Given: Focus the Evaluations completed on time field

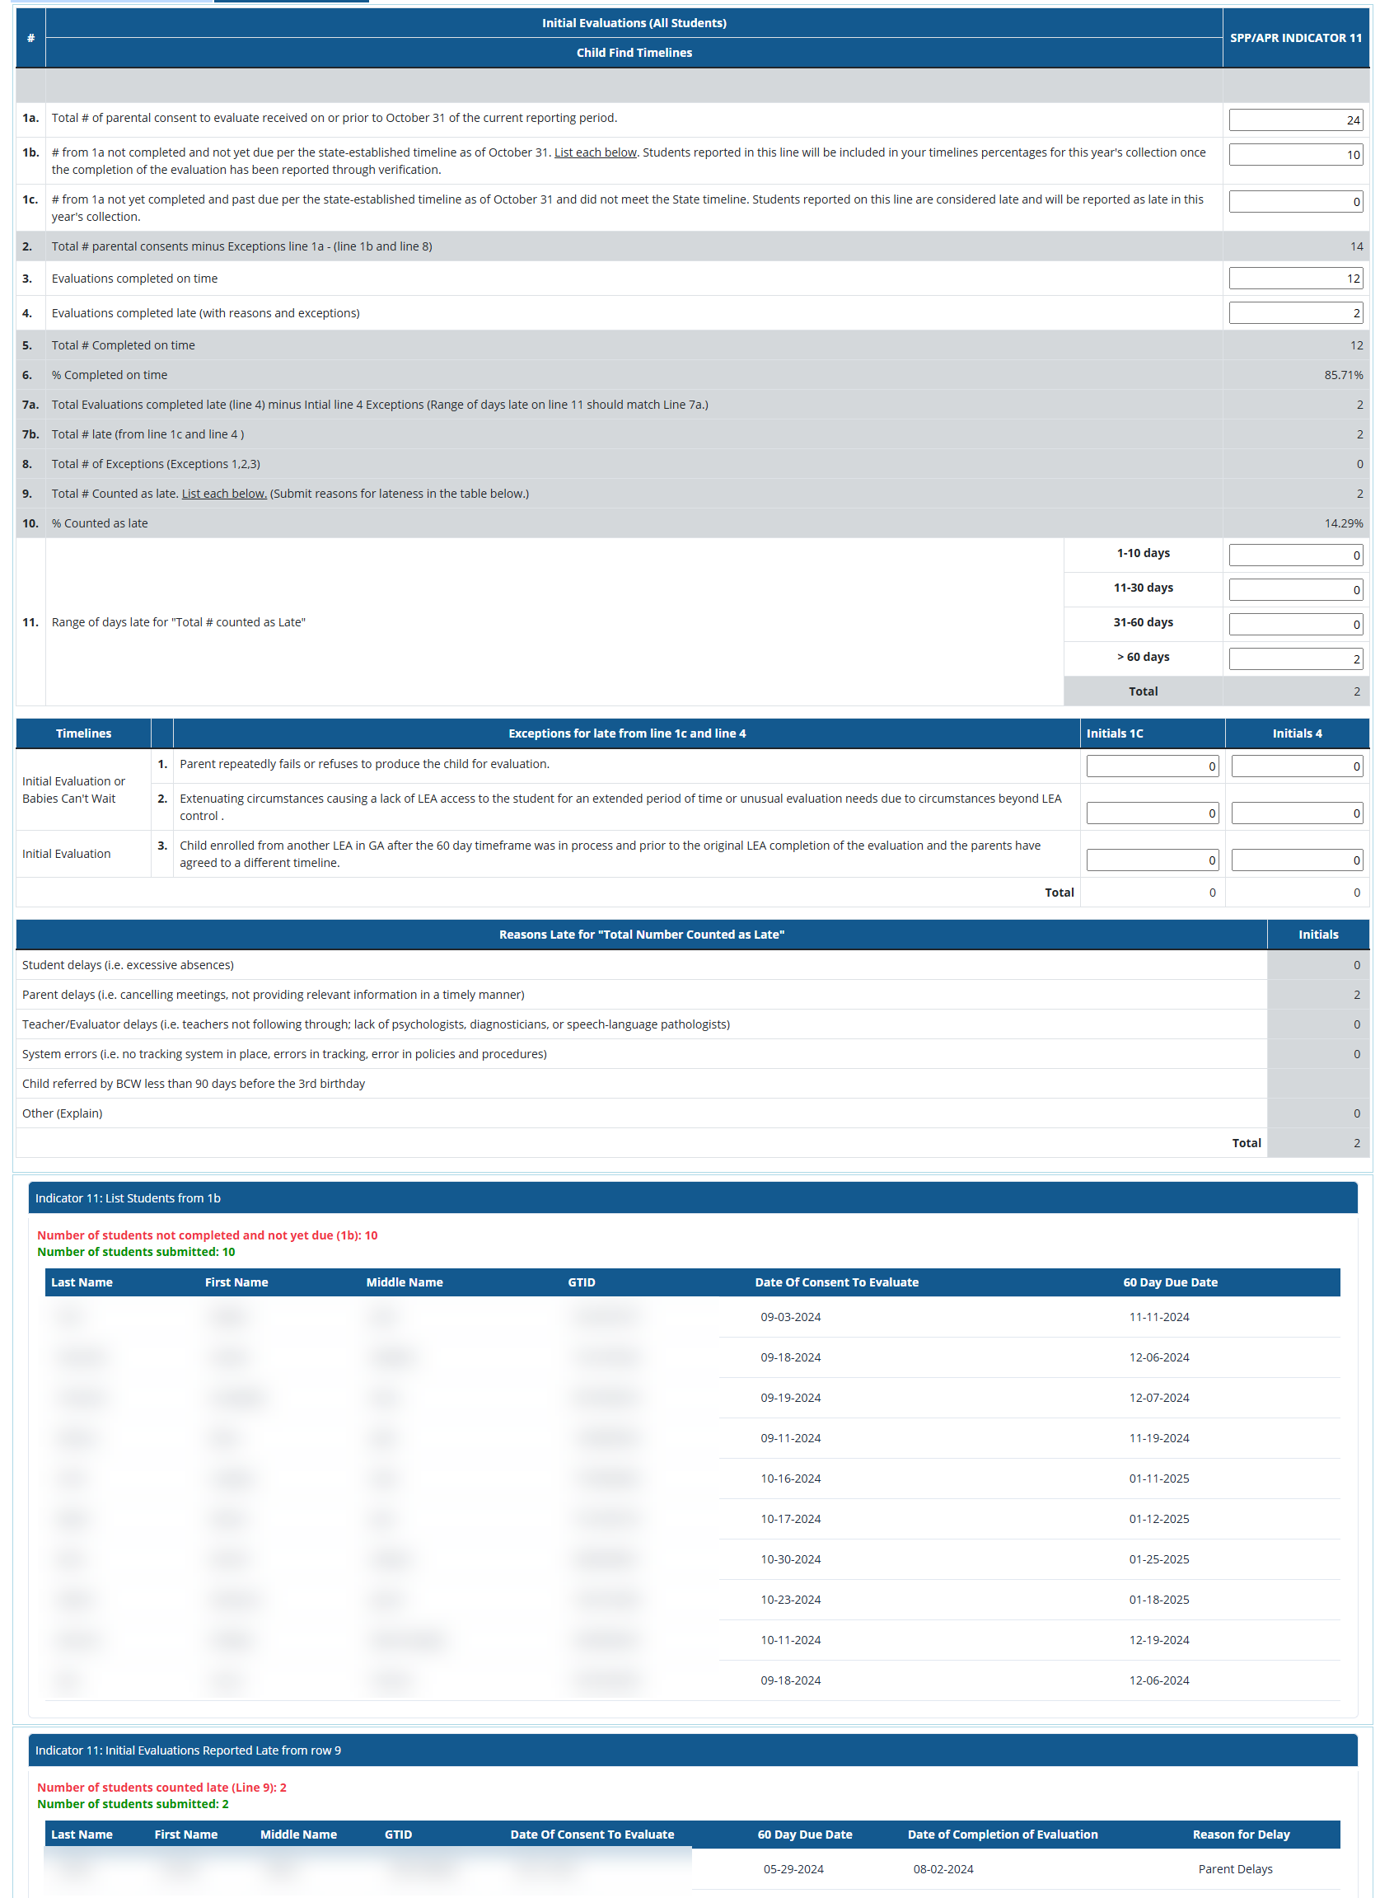Looking at the screenshot, I should pos(1294,279).
